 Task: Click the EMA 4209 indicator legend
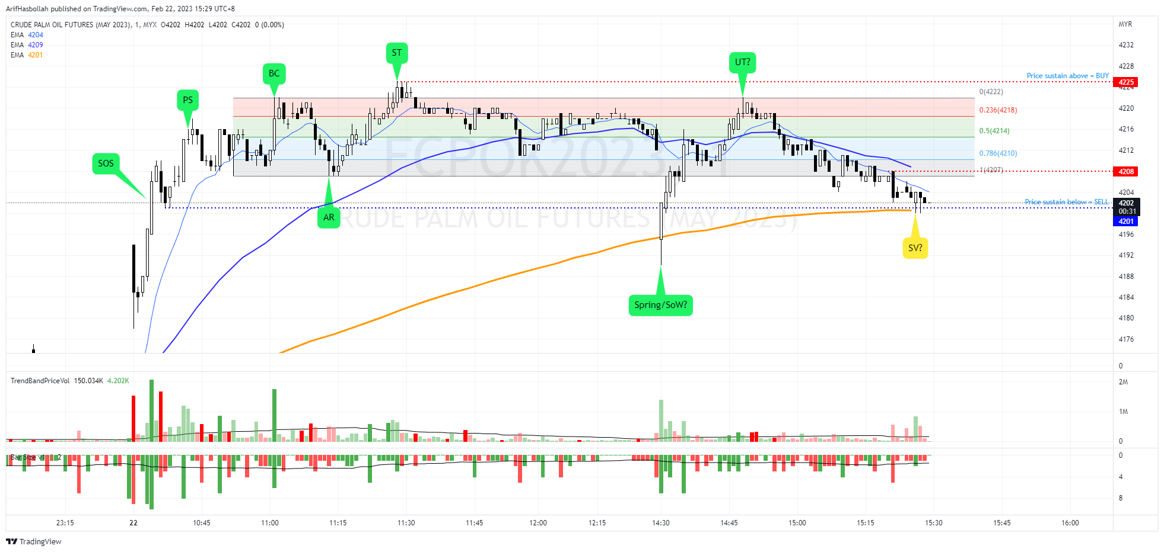[x=27, y=45]
